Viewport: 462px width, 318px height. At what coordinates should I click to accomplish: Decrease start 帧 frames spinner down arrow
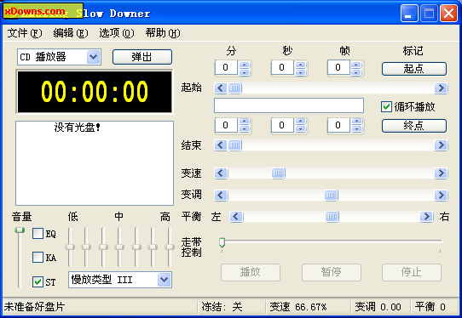[x=356, y=71]
